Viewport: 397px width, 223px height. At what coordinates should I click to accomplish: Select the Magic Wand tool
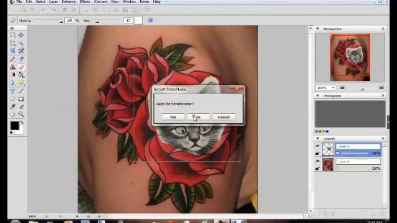pyautogui.click(x=21, y=43)
